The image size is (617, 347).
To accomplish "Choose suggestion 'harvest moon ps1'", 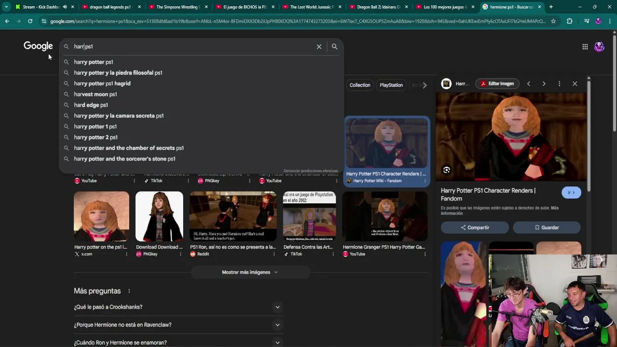I will coord(201,94).
